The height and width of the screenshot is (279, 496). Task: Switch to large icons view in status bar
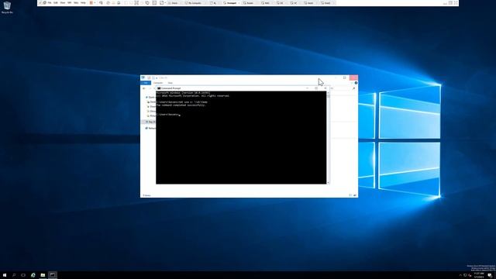(x=355, y=195)
